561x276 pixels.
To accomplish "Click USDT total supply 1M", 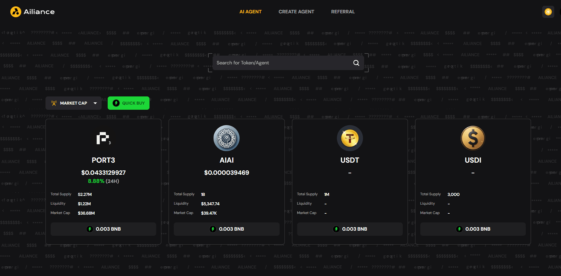I will (327, 194).
